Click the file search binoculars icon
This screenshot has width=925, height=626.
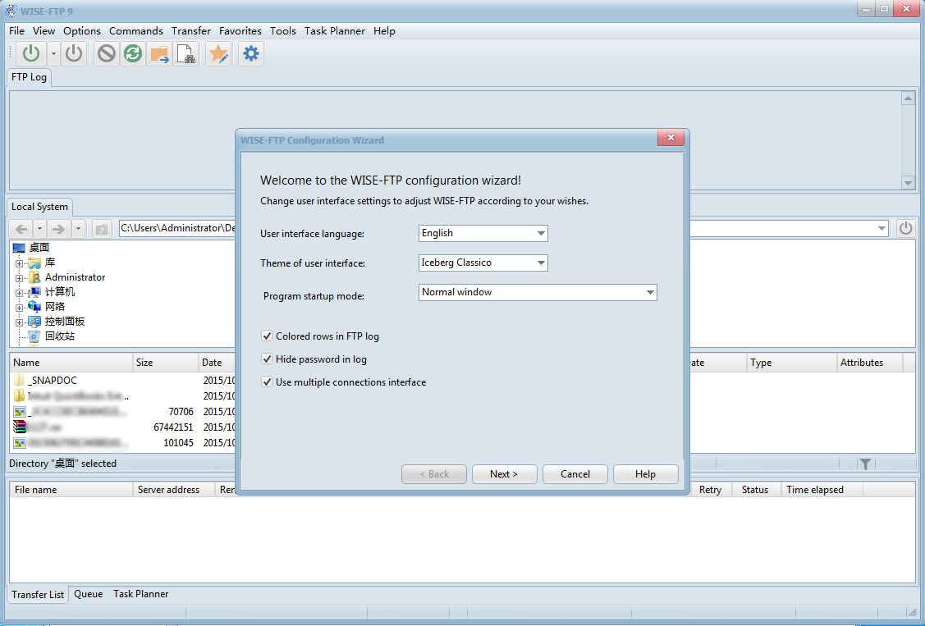click(185, 54)
